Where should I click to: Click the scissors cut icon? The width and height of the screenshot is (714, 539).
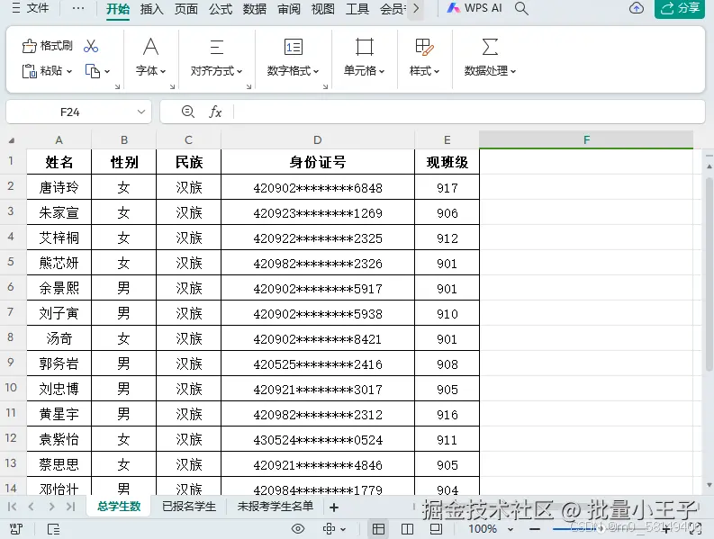coord(91,46)
